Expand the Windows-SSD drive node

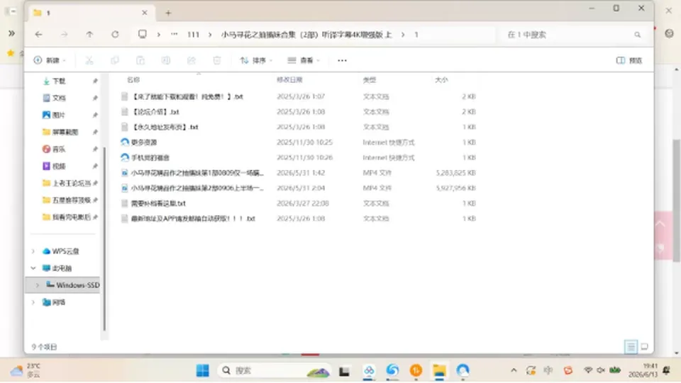38,285
